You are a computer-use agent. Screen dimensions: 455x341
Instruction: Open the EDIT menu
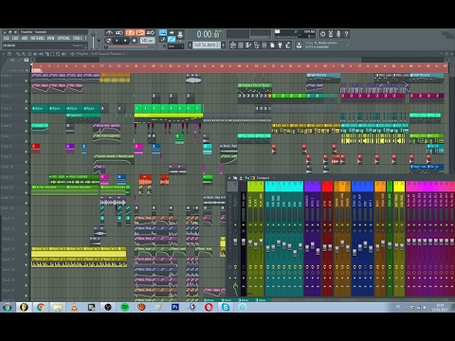pos(15,38)
